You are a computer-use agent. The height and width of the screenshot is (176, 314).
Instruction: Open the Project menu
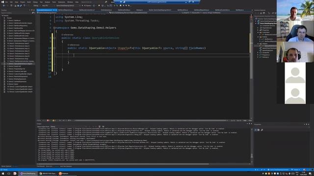tap(23, 2)
